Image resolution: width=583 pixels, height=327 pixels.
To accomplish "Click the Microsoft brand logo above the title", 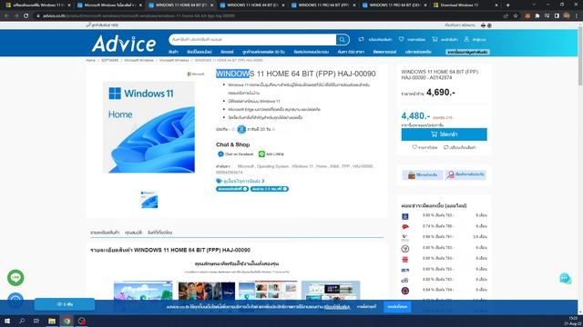I will click(x=196, y=74).
